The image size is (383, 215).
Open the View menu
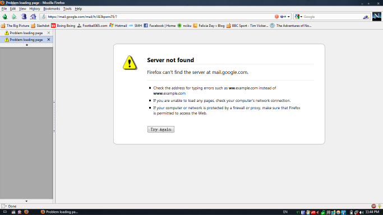pyautogui.click(x=22, y=8)
